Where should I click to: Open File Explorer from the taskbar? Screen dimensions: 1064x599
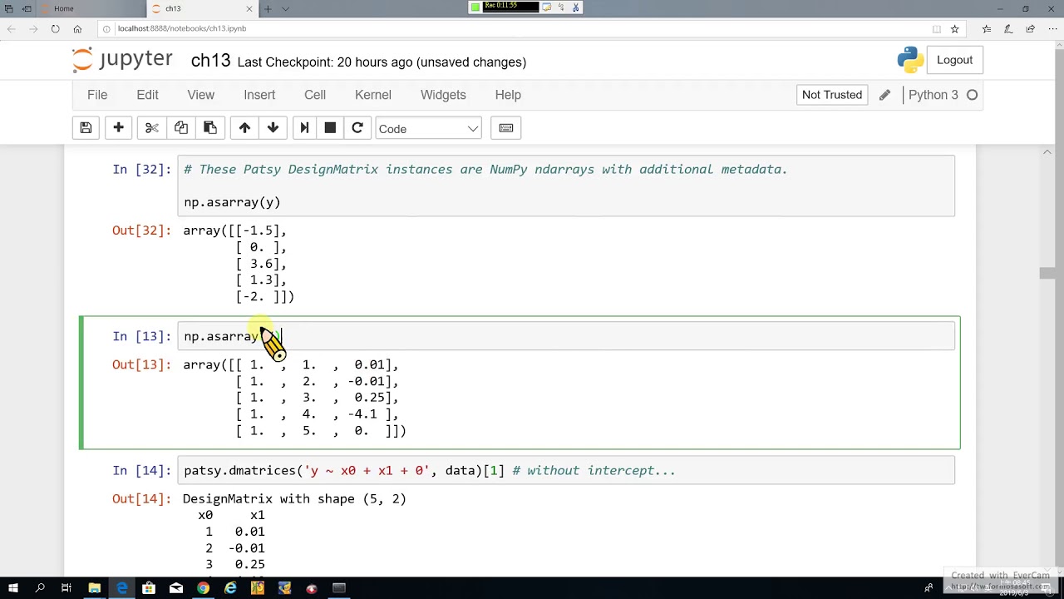94,588
